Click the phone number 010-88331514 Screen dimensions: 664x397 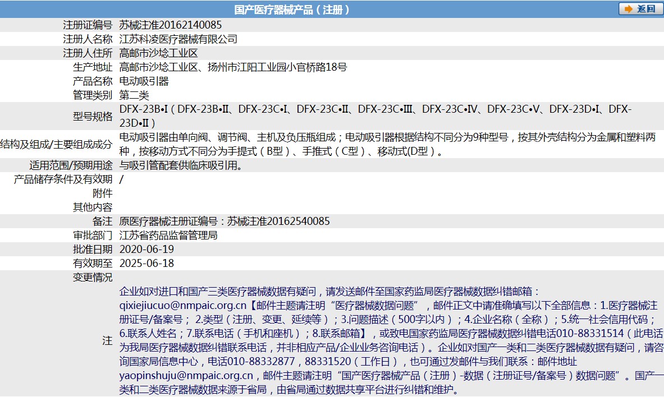click(x=590, y=333)
